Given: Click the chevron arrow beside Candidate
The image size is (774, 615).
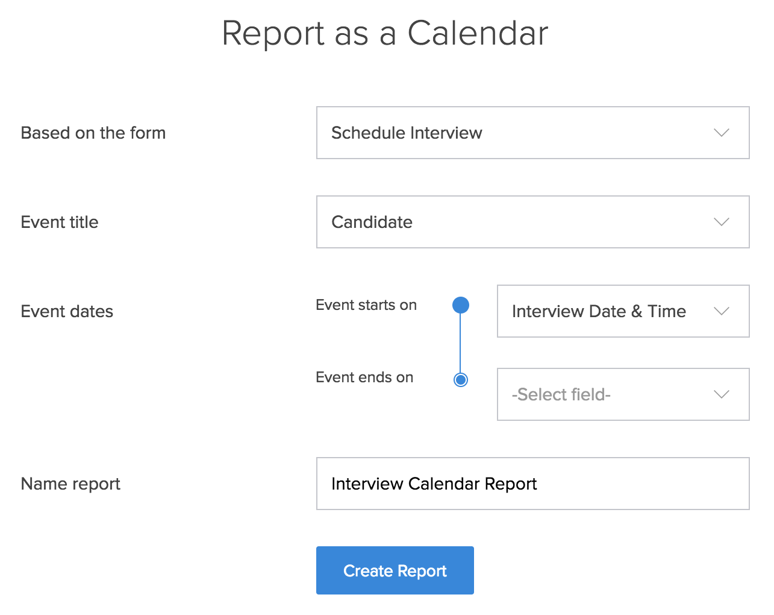Looking at the screenshot, I should [721, 222].
